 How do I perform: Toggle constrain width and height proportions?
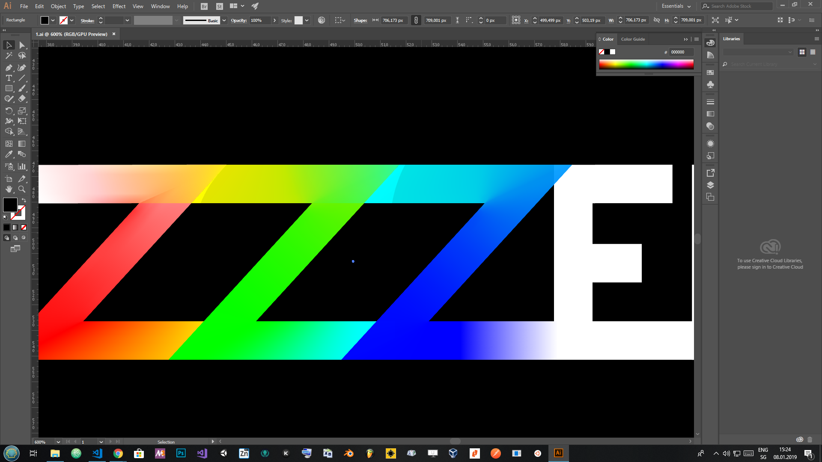coord(657,20)
